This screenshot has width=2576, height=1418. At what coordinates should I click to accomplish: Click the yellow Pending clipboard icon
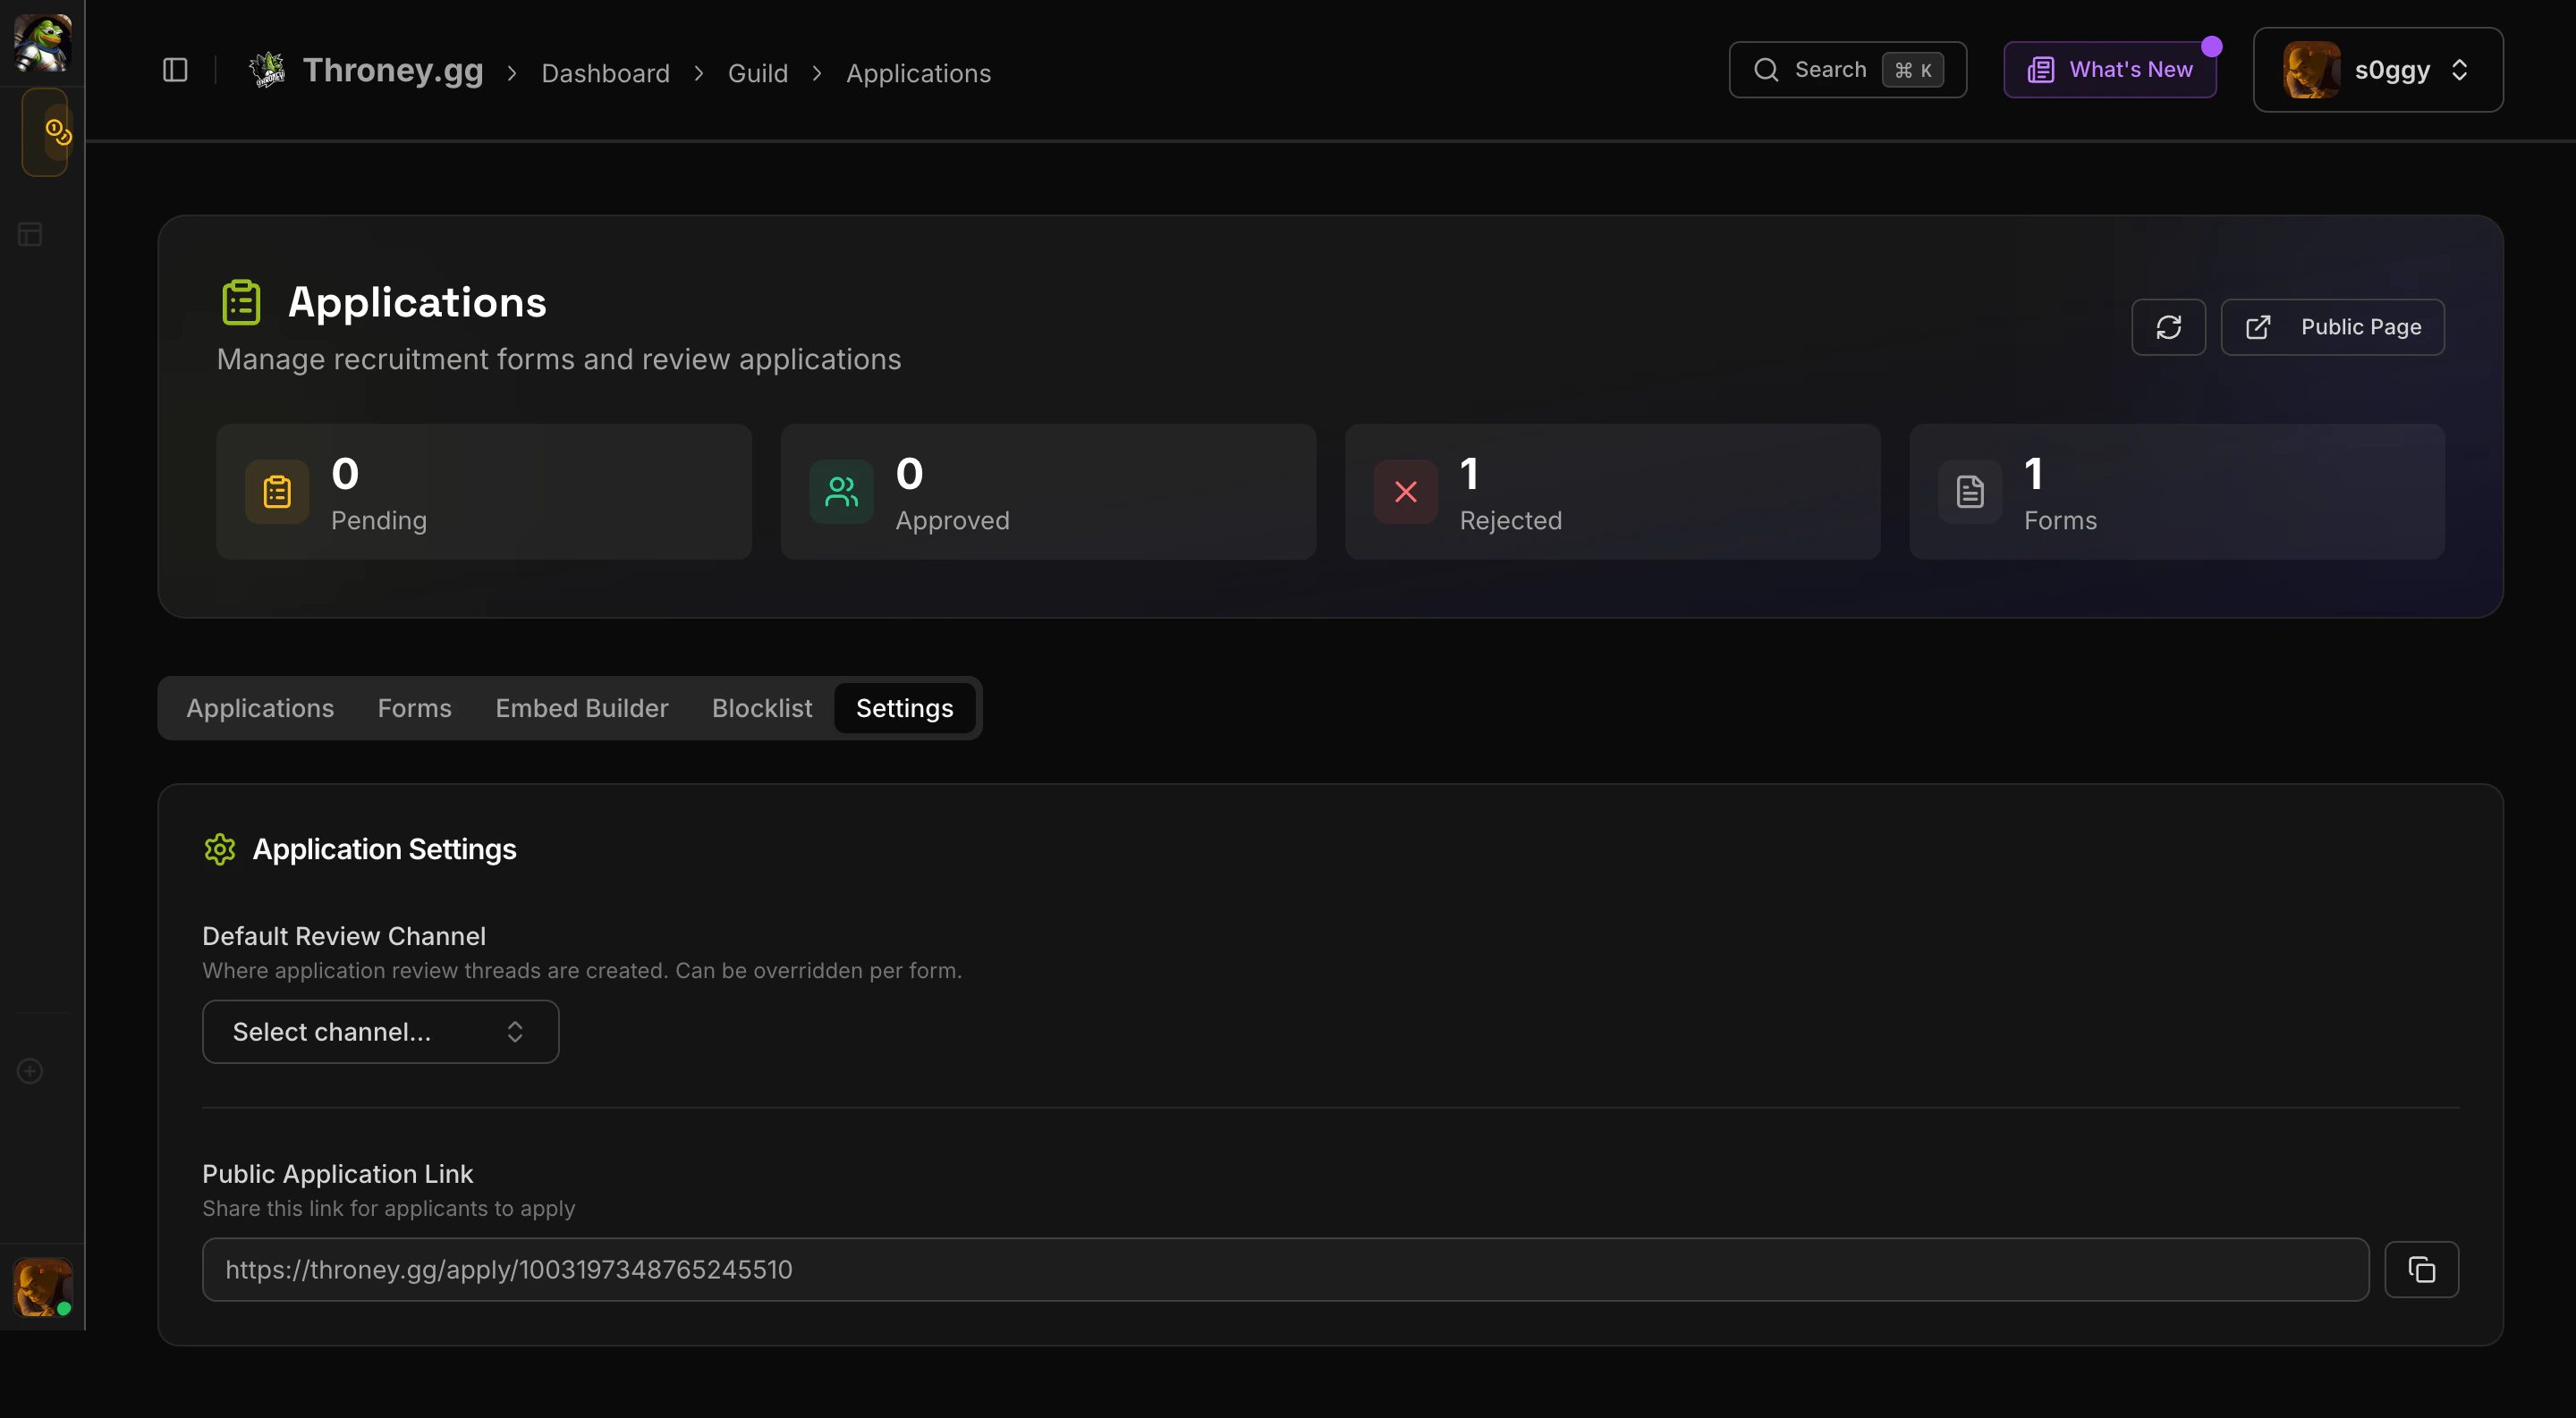(x=277, y=492)
